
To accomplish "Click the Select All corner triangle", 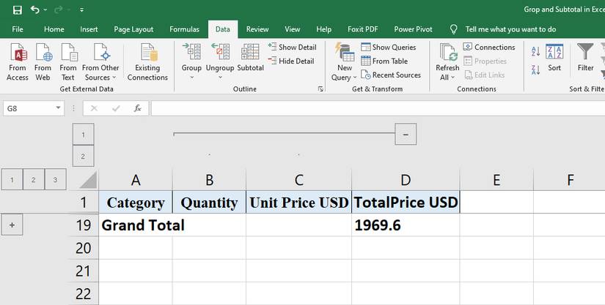I will click(88, 180).
